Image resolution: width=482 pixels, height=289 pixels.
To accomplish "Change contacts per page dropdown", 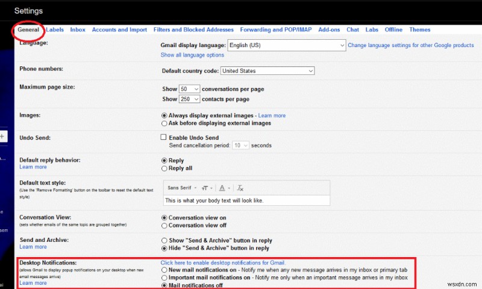I will [189, 99].
